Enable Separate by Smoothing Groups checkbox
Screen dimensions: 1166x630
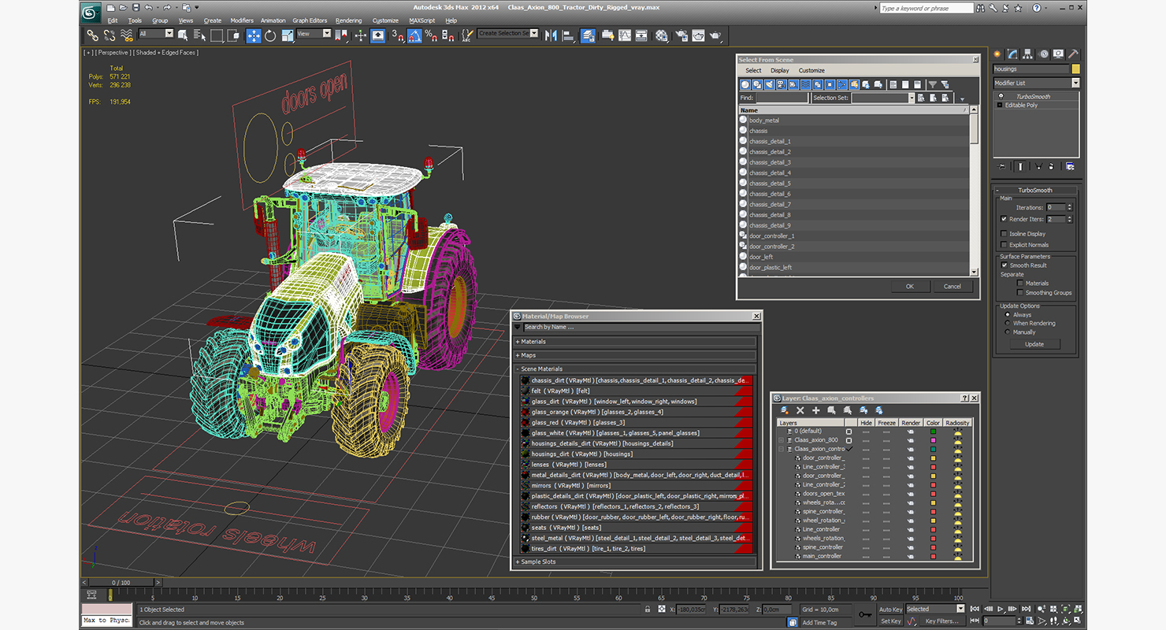pyautogui.click(x=1020, y=293)
